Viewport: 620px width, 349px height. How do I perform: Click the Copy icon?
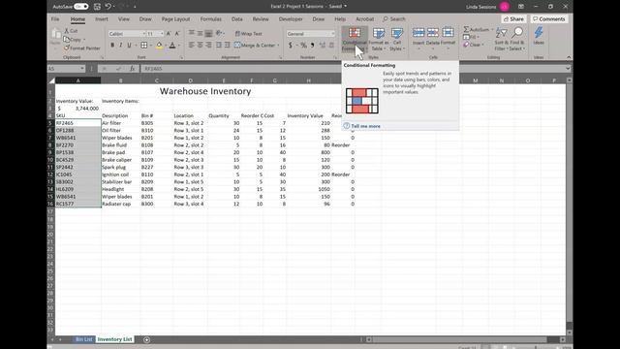click(x=67, y=40)
